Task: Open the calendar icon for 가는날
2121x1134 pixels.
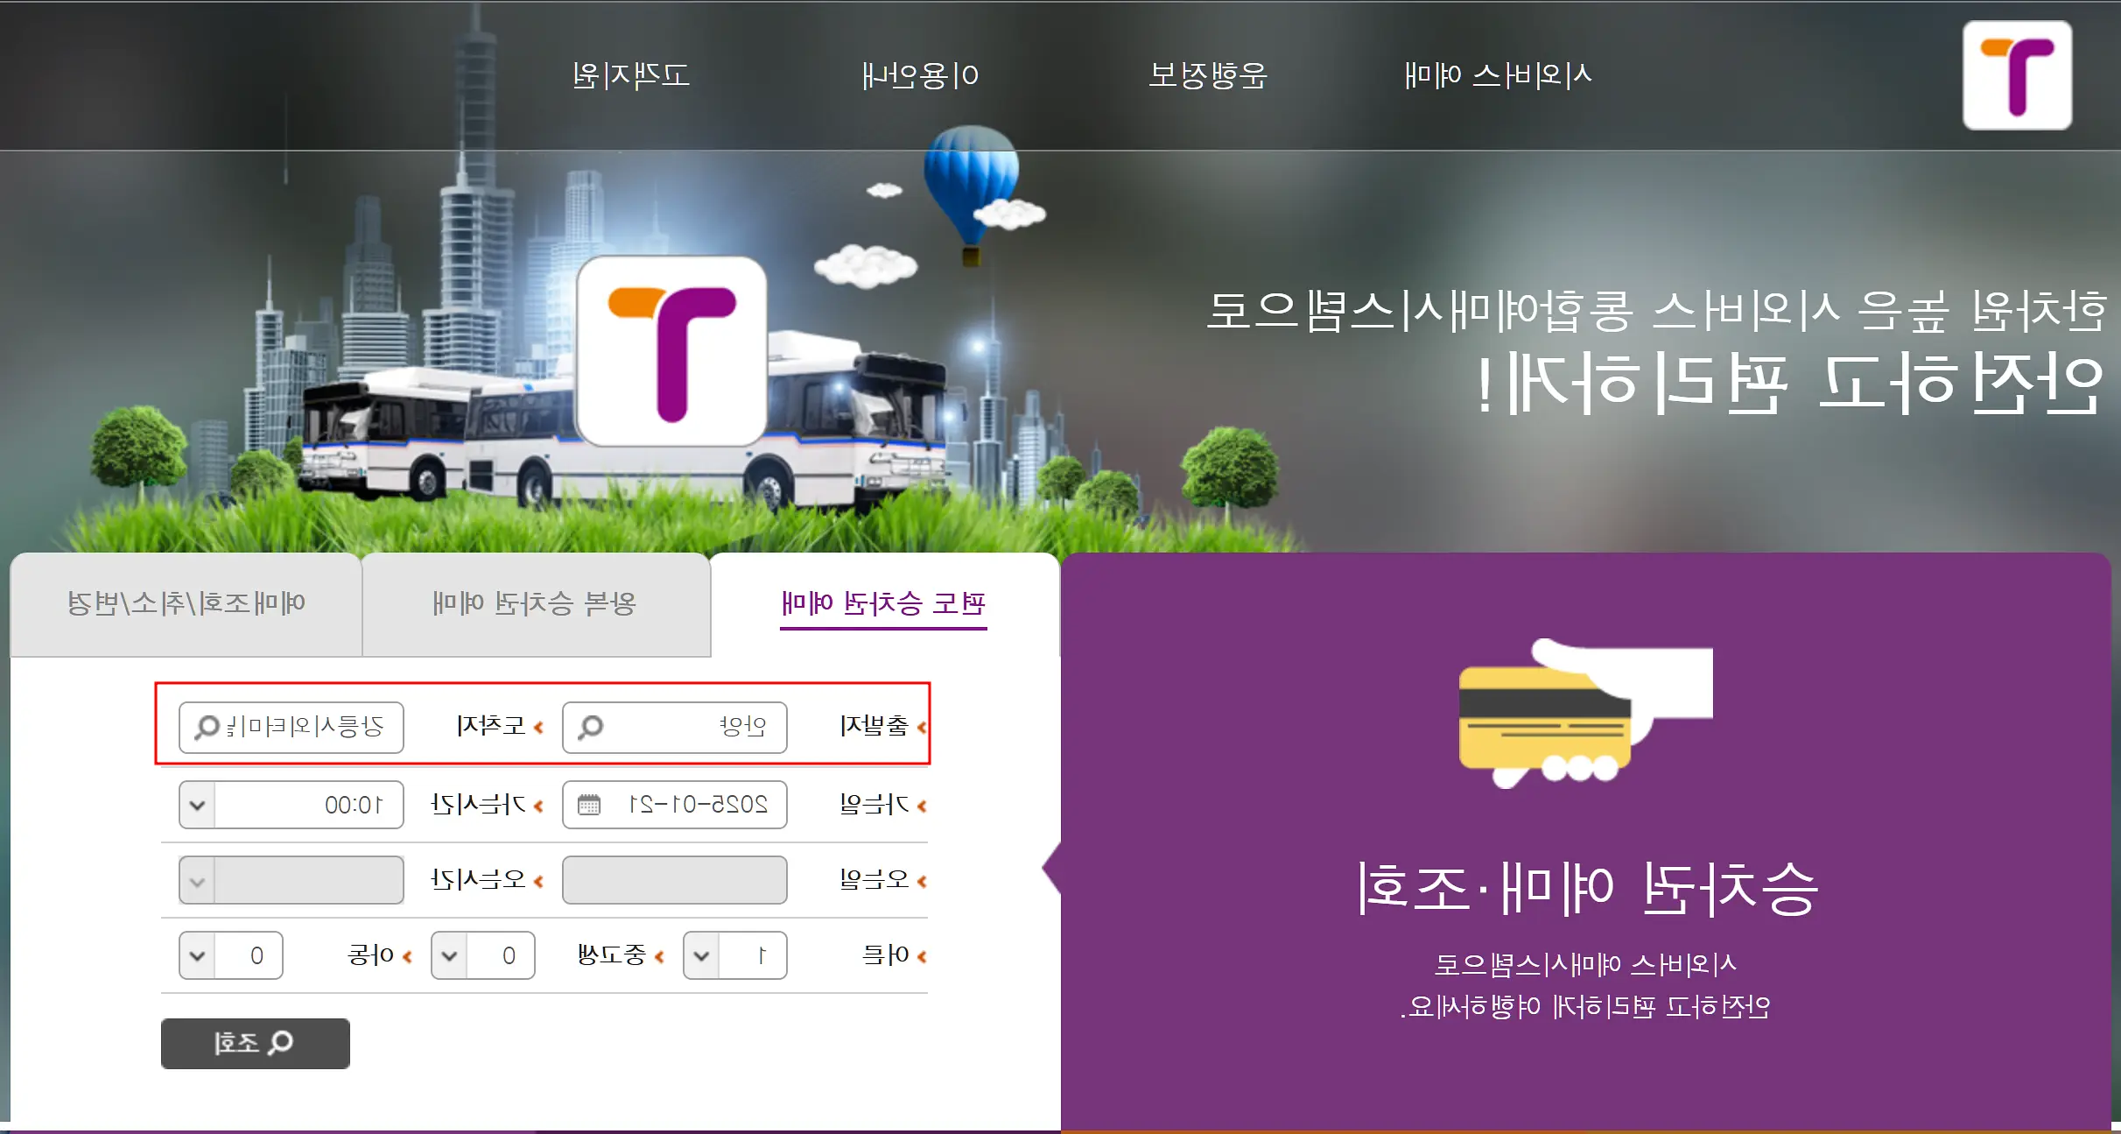Action: [589, 805]
